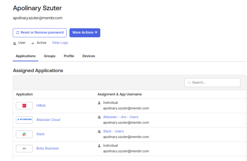Open the View Logs link
The image size is (247, 161).
(60, 43)
